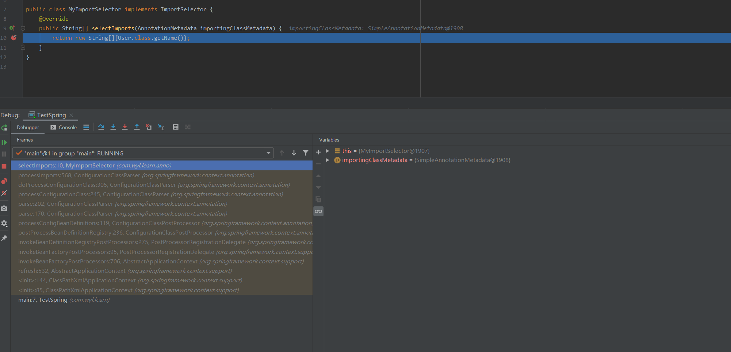The height and width of the screenshot is (352, 731).
Task: Enable Show Watches with glasses icon
Action: (318, 211)
